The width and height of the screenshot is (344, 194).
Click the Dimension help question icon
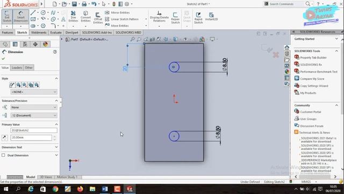pyautogui.click(x=55, y=52)
